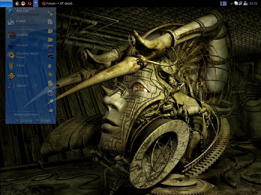Click the white shield tray icon
Viewport: 261px width, 195px height.
pyautogui.click(x=236, y=3)
